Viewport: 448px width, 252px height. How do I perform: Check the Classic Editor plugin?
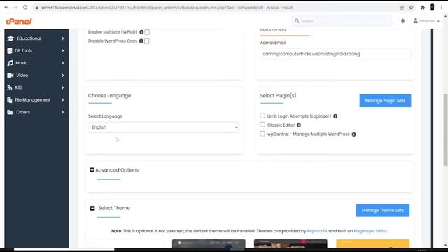point(262,125)
